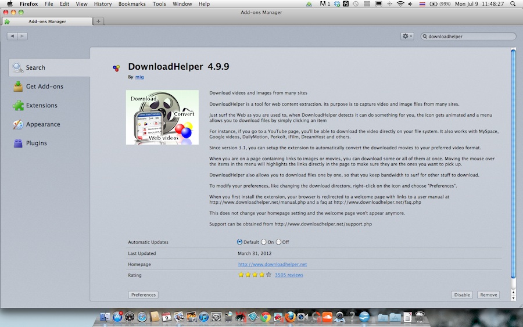
Task: Open the Window menu
Action: 182,4
